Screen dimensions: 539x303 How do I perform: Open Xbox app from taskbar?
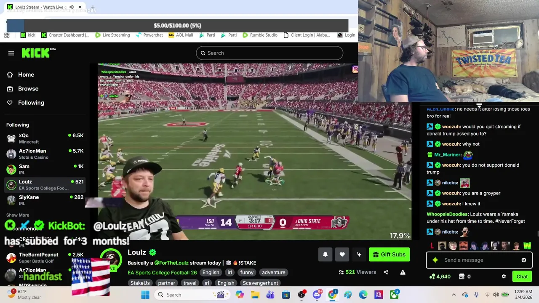(x=394, y=295)
